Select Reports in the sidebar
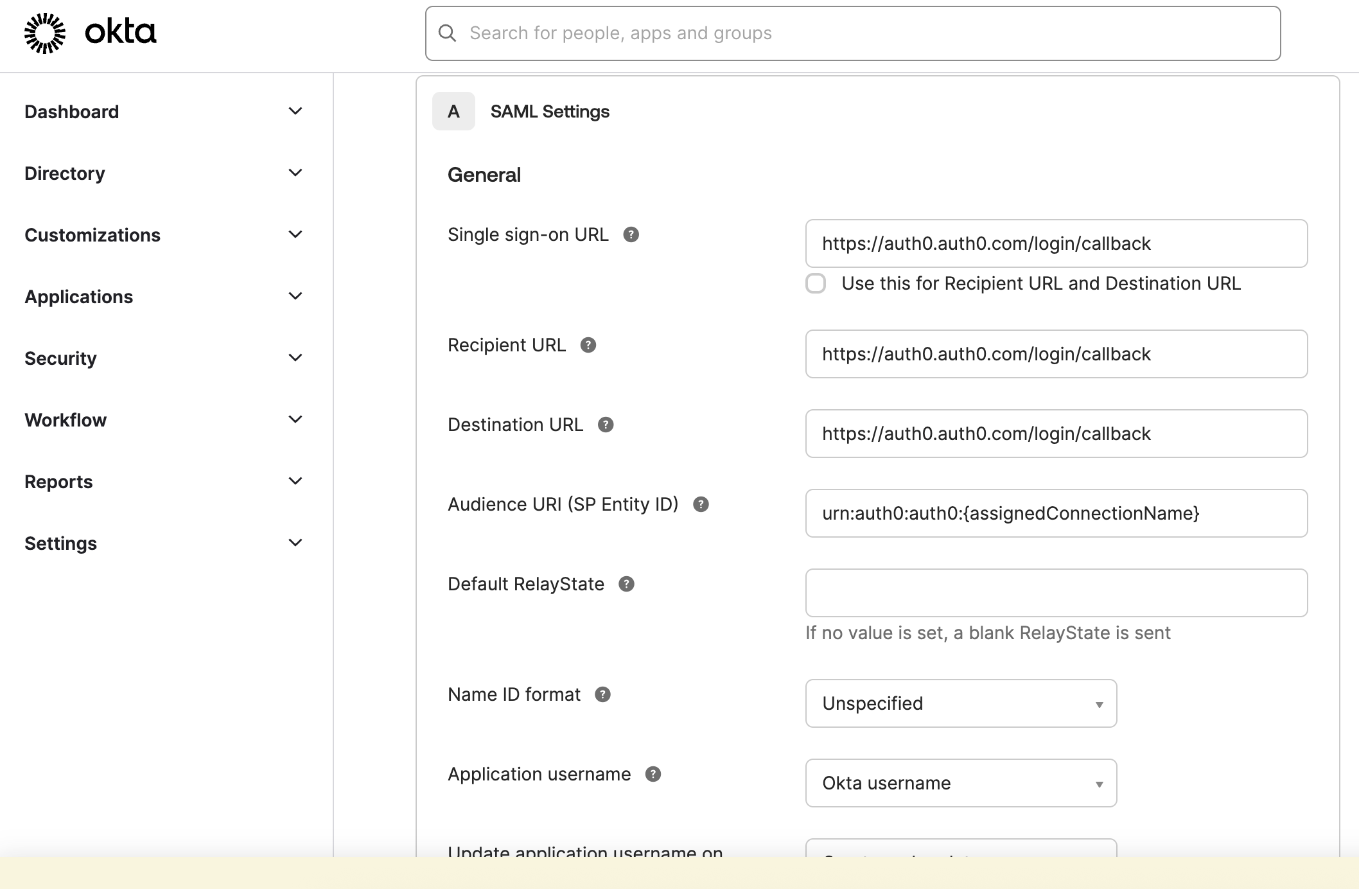This screenshot has height=889, width=1359. click(58, 482)
